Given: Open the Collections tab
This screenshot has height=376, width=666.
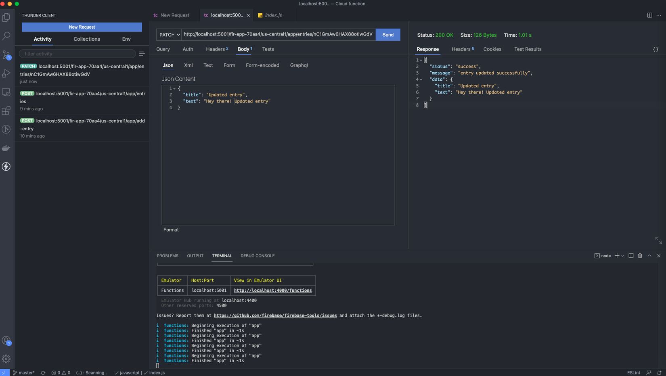Looking at the screenshot, I should pos(87,39).
